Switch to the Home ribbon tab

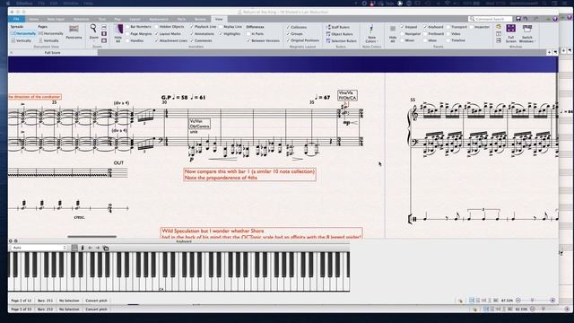click(x=34, y=19)
